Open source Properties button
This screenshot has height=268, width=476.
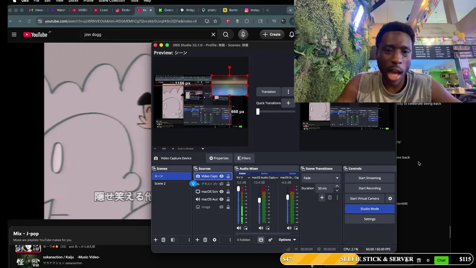click(219, 158)
